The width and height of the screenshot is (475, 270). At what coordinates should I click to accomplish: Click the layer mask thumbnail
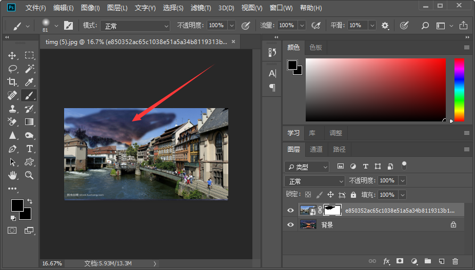click(x=332, y=210)
